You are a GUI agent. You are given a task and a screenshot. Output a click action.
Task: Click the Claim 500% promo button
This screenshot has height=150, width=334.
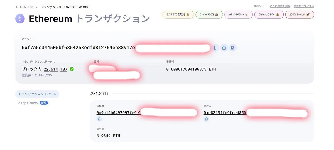pyautogui.click(x=209, y=14)
